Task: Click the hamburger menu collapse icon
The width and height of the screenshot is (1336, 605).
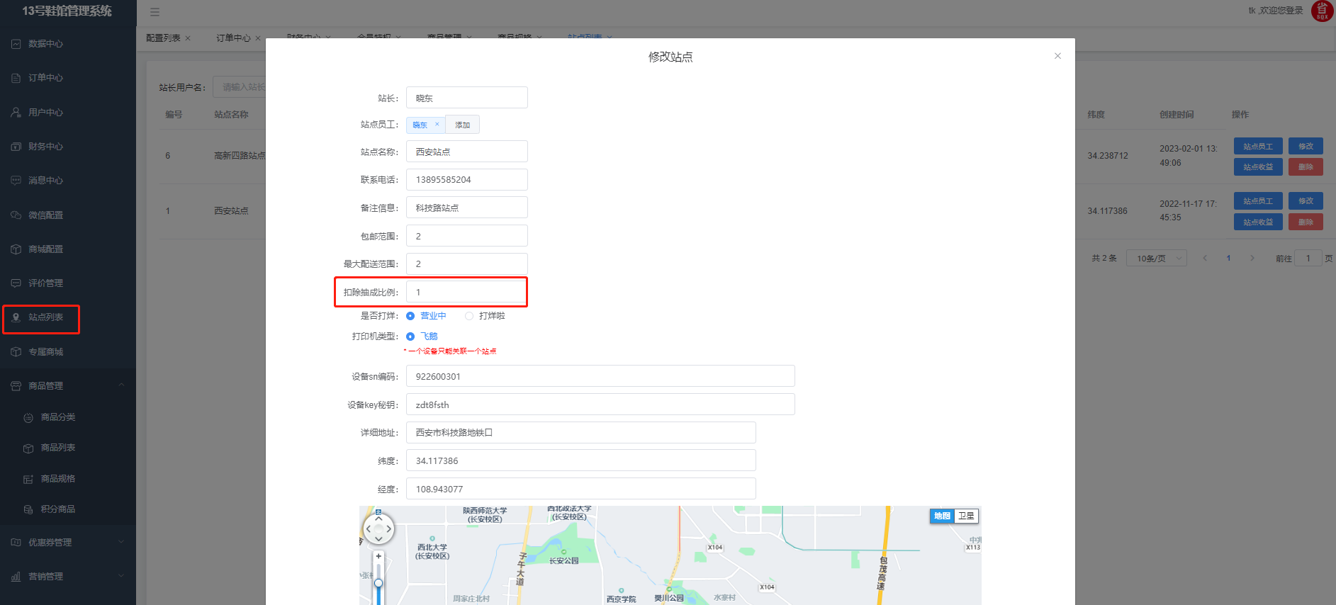Action: click(155, 12)
